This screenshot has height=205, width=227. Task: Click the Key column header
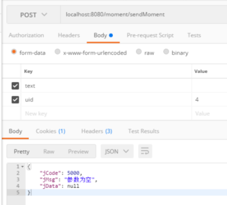(28, 72)
